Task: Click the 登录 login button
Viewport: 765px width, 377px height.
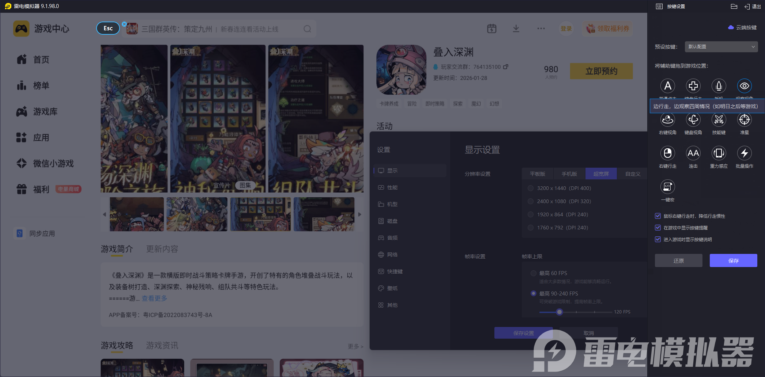Action: (566, 28)
